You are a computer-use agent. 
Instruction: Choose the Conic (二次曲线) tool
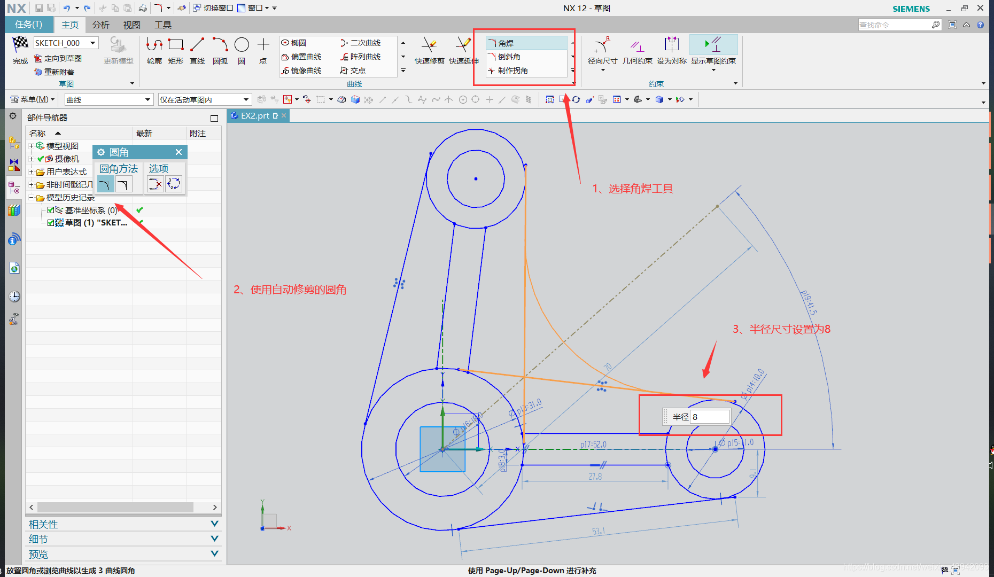pos(361,43)
